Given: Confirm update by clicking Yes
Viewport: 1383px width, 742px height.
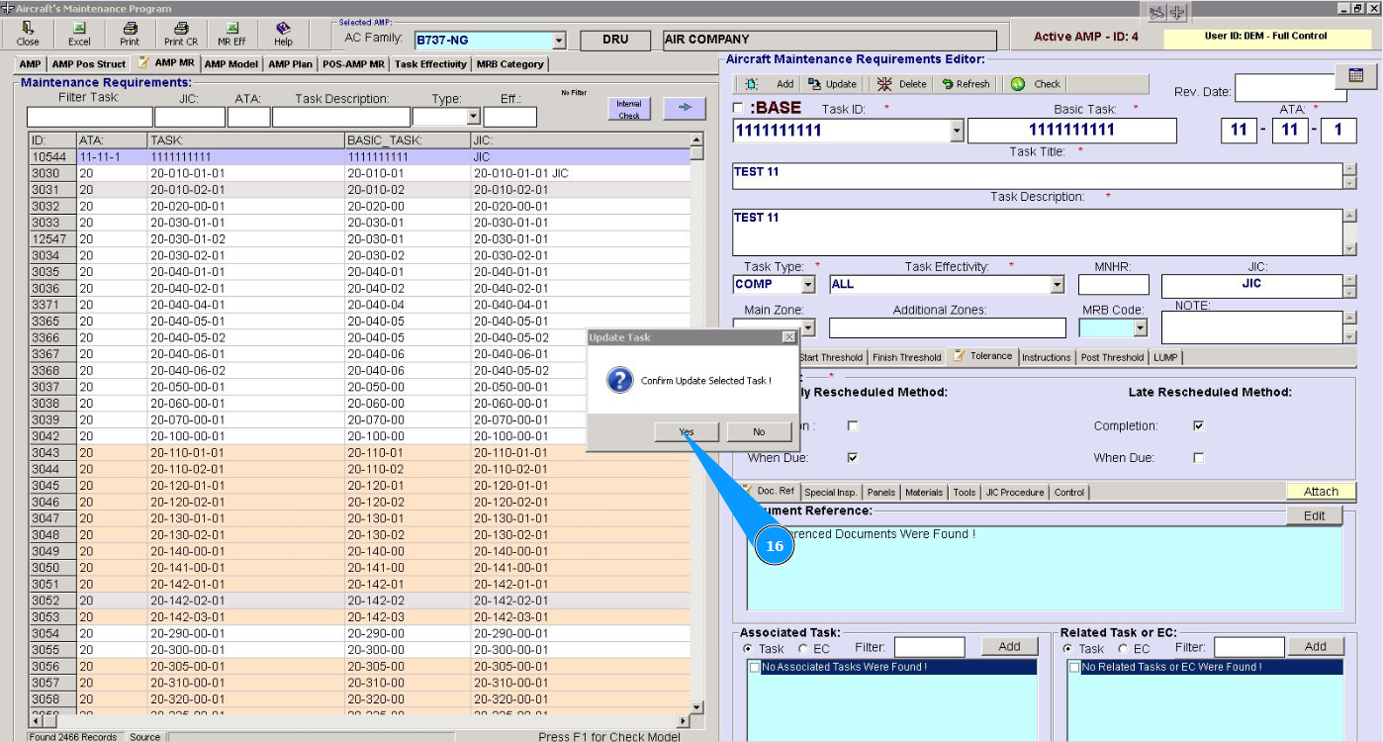Looking at the screenshot, I should (687, 431).
